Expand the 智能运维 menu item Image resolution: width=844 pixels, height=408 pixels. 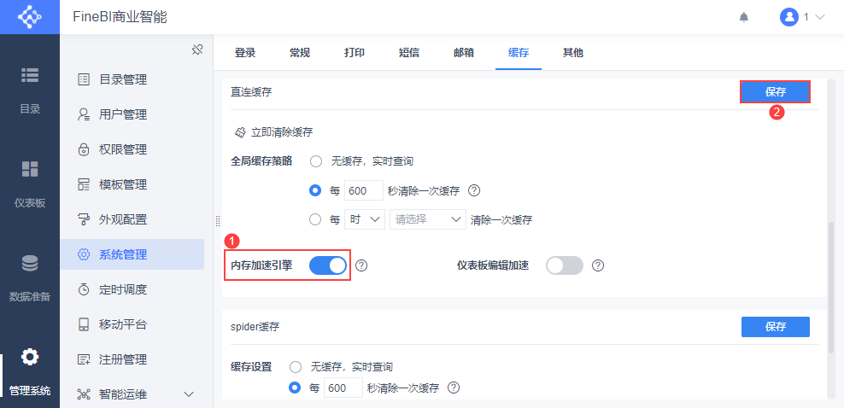pyautogui.click(x=189, y=393)
